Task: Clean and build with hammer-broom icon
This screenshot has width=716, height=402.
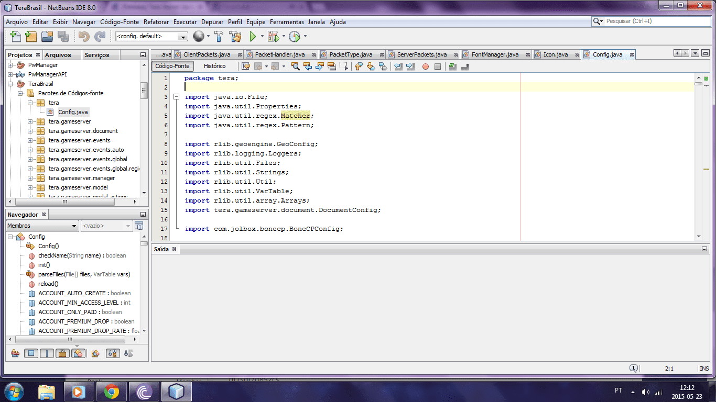Action: (235, 37)
